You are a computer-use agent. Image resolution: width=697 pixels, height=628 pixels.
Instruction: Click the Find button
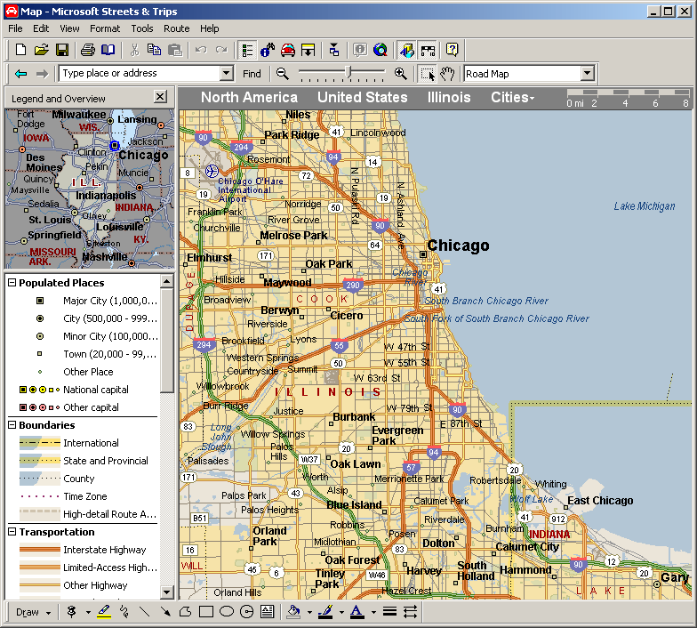(x=252, y=73)
